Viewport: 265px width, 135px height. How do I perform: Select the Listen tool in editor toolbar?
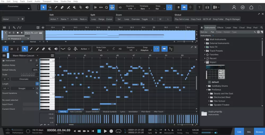(x=56, y=49)
